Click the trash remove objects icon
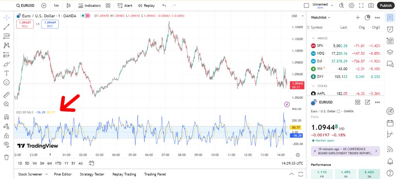 pos(7,157)
